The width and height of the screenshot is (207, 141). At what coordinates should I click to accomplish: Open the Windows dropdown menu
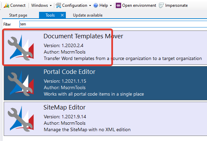coord(41,5)
